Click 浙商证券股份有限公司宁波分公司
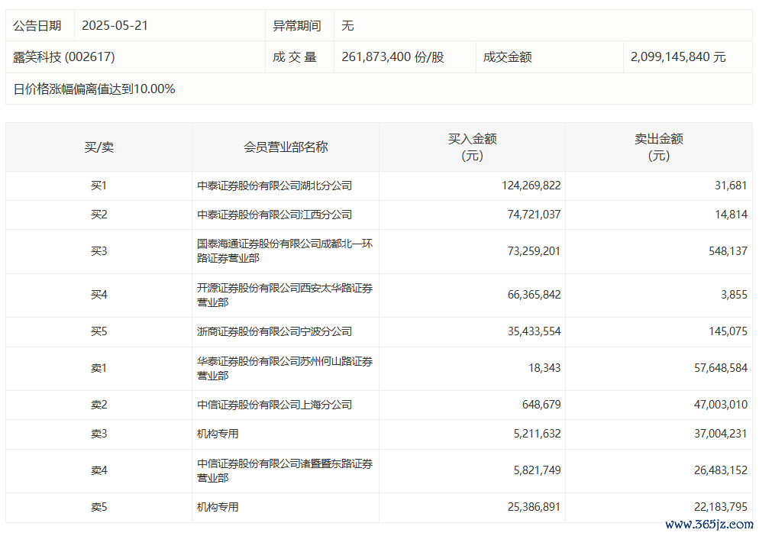This screenshot has width=759, height=536. coord(274,331)
